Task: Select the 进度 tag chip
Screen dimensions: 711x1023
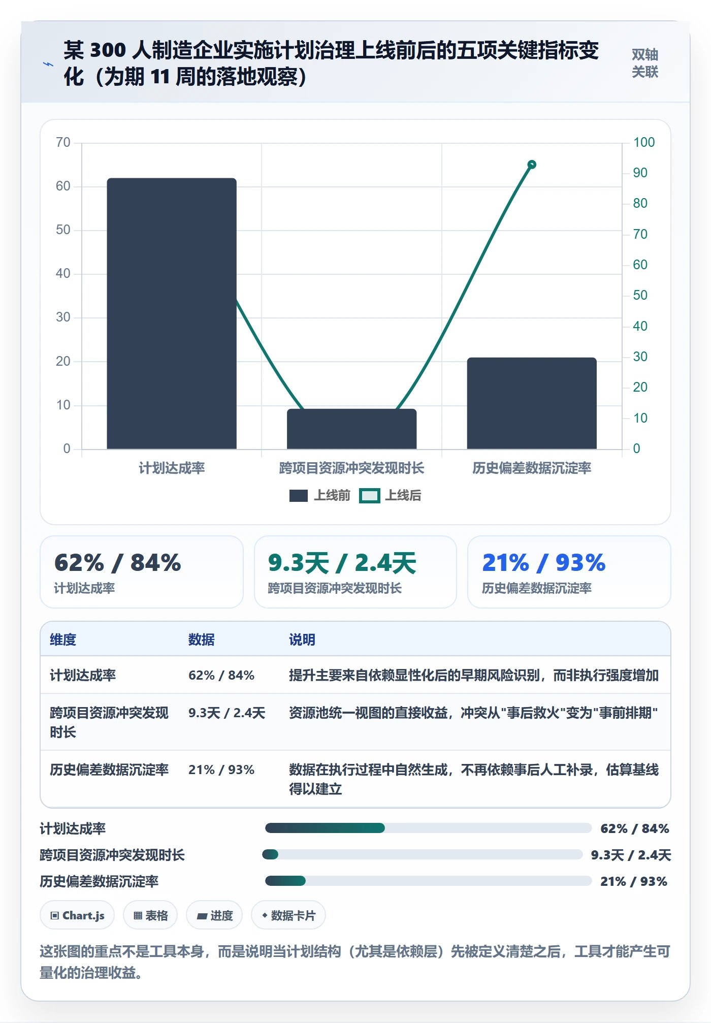Action: [x=214, y=915]
